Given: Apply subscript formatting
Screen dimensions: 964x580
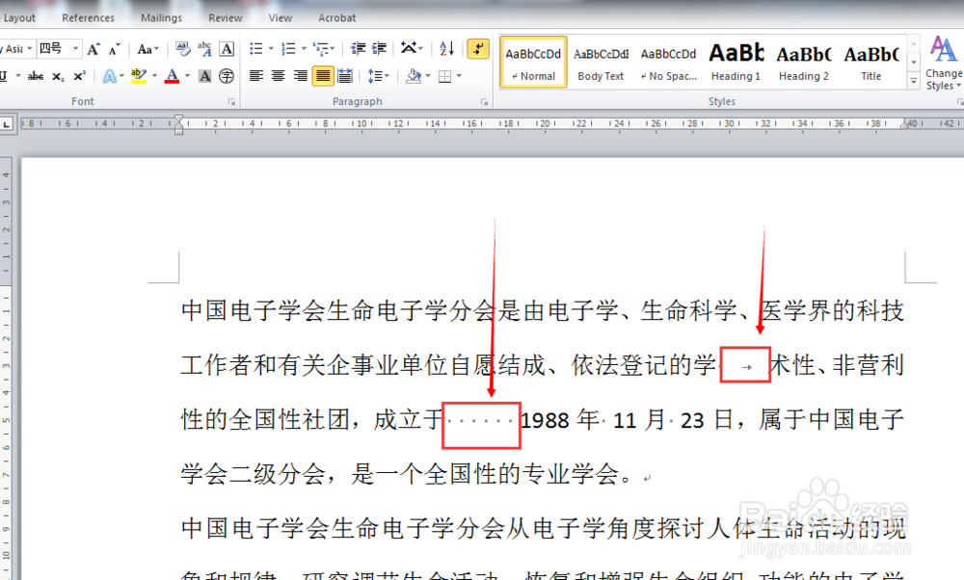Looking at the screenshot, I should (58, 76).
